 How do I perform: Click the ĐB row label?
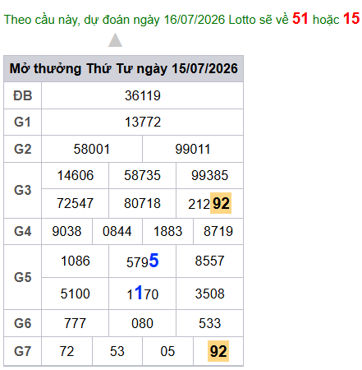point(23,96)
